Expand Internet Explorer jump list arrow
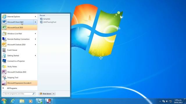 click(x=35, y=17)
